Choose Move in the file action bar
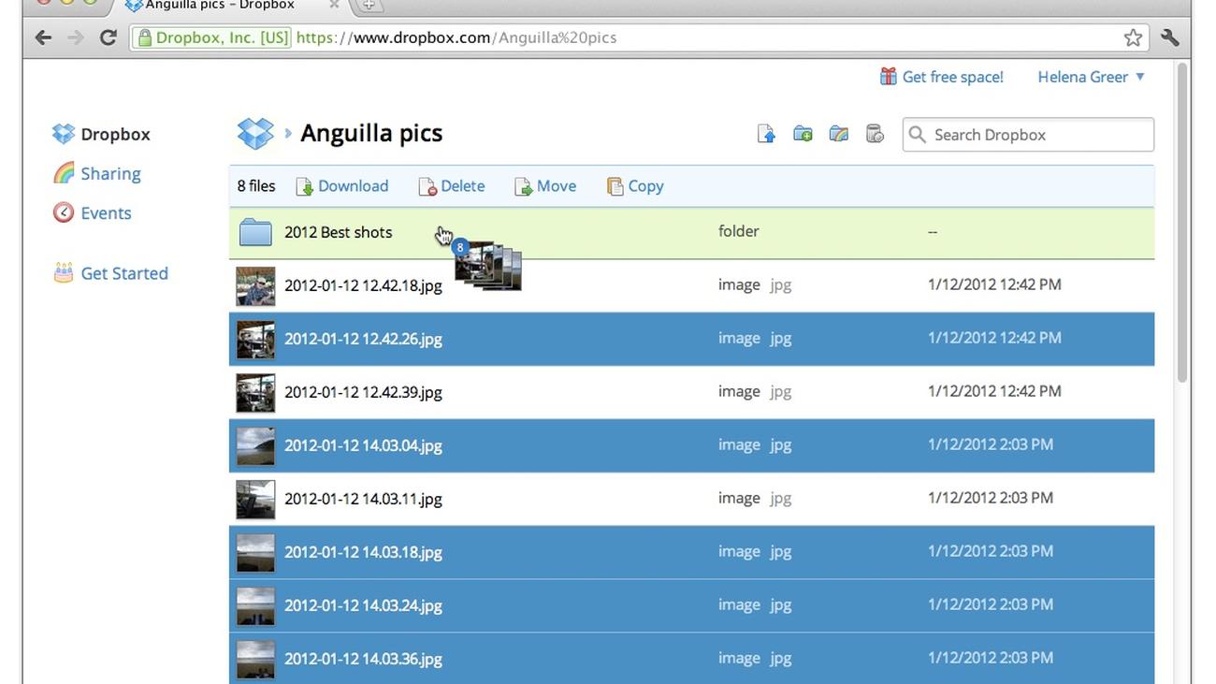Viewport: 1216px width, 684px height. (x=545, y=186)
